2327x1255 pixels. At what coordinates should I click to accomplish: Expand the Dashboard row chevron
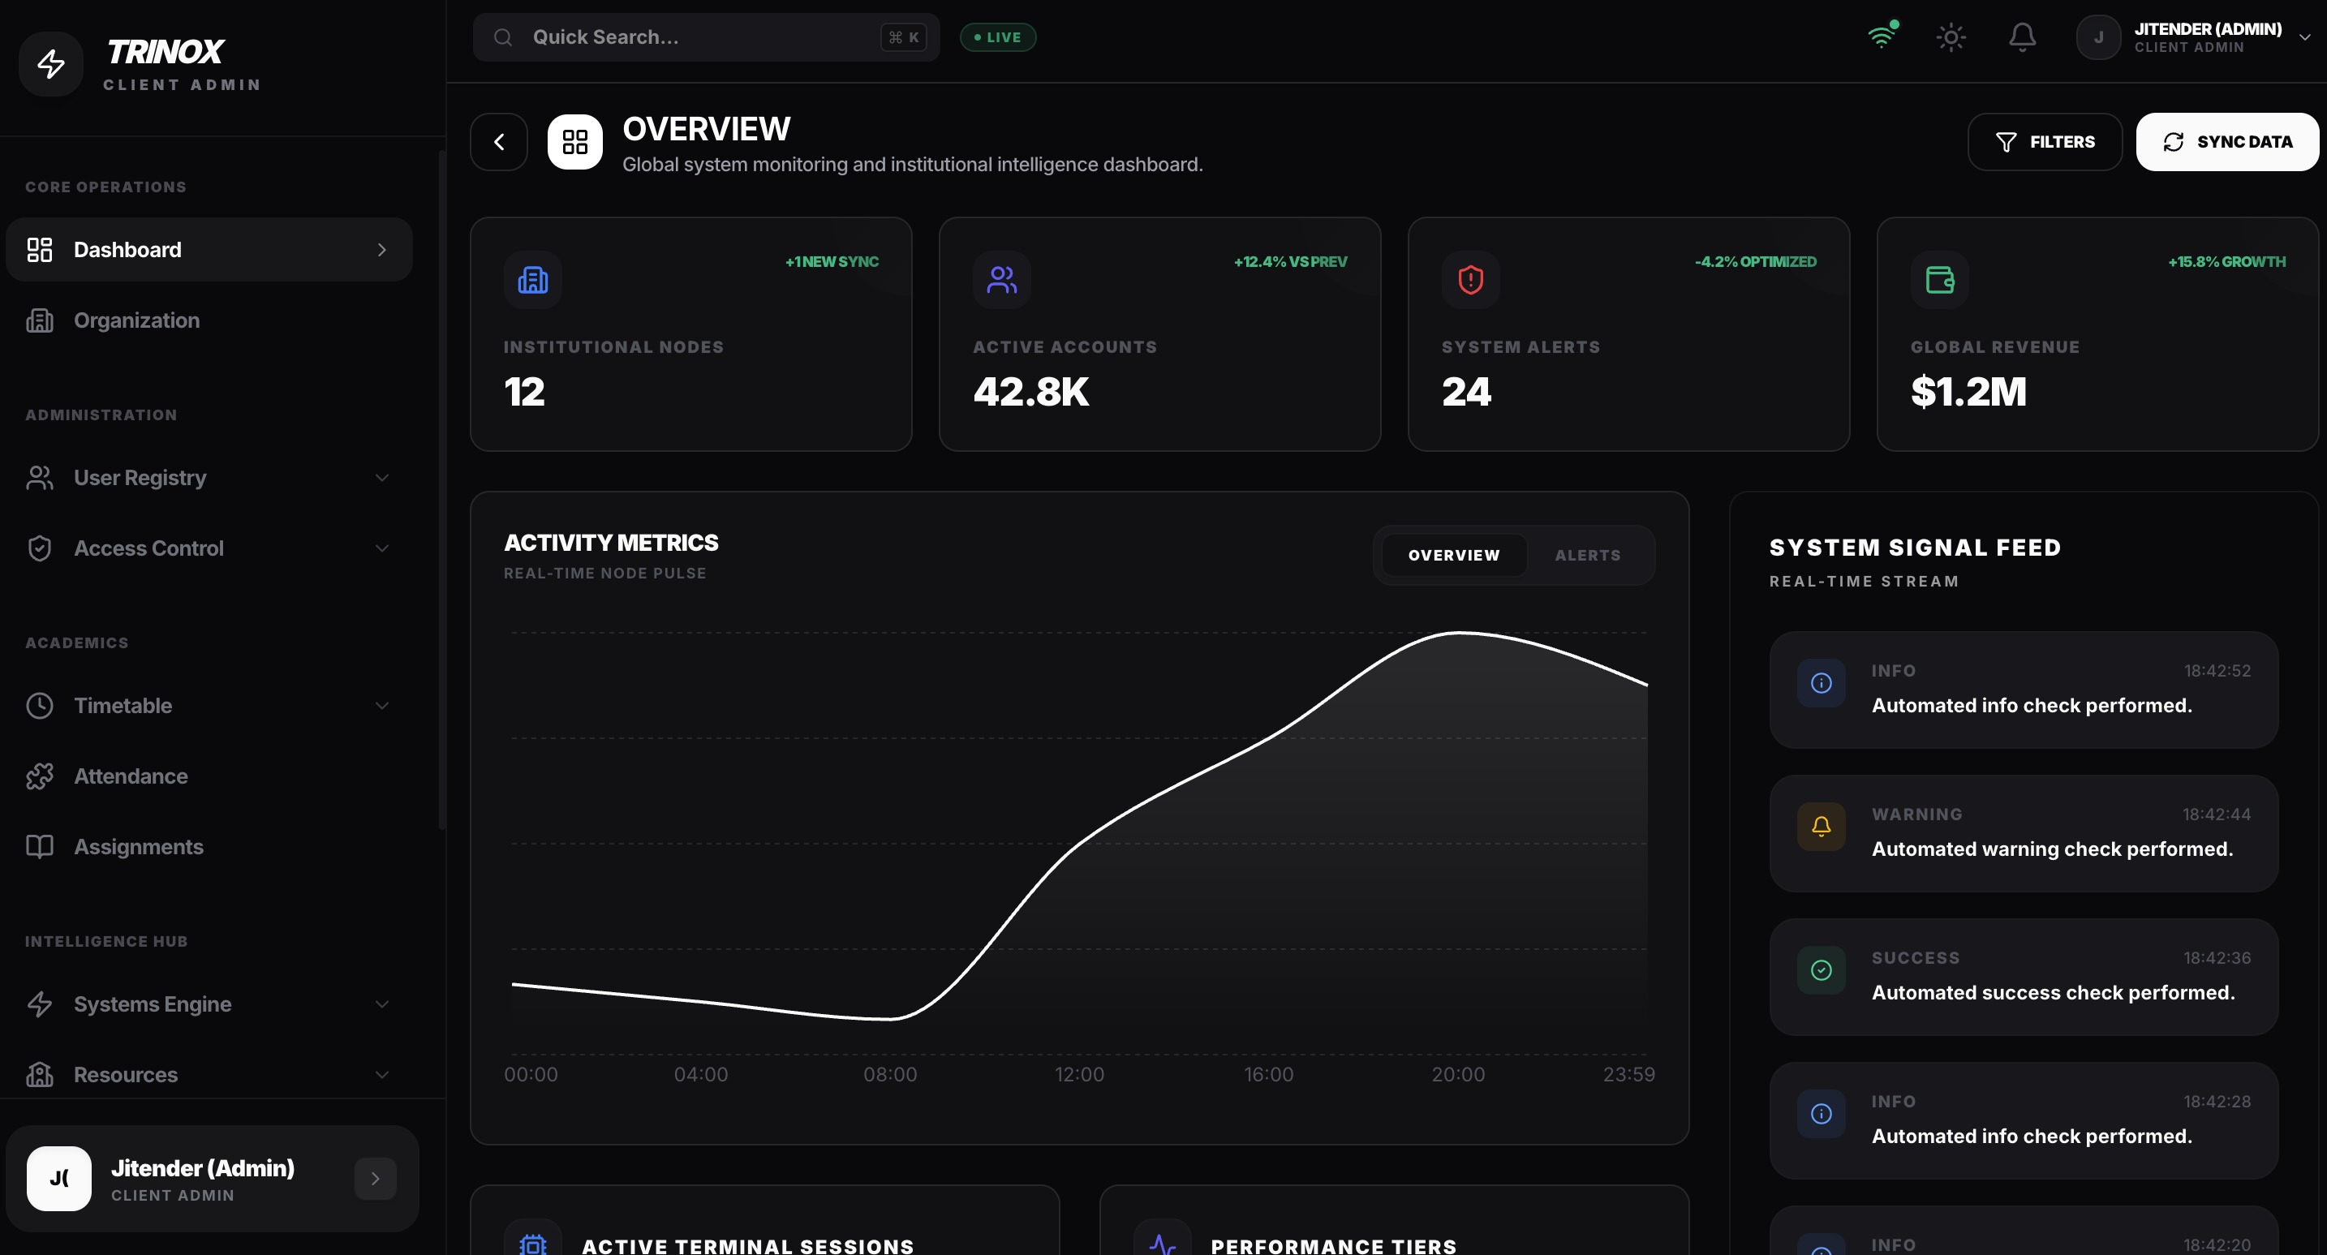(x=381, y=249)
